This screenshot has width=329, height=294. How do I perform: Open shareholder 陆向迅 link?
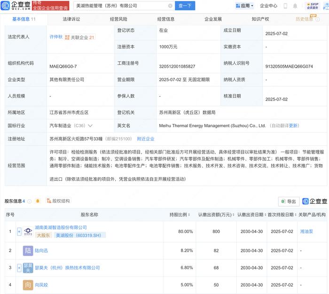click(41, 251)
